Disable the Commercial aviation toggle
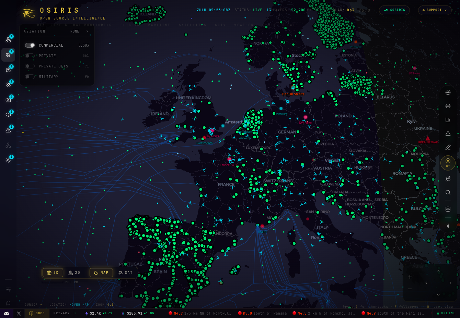 [30, 45]
